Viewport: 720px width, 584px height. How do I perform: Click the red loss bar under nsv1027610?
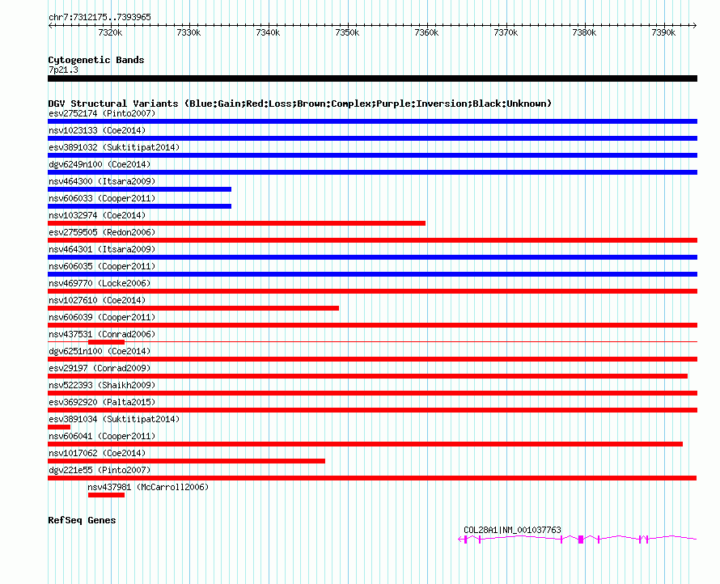193,308
